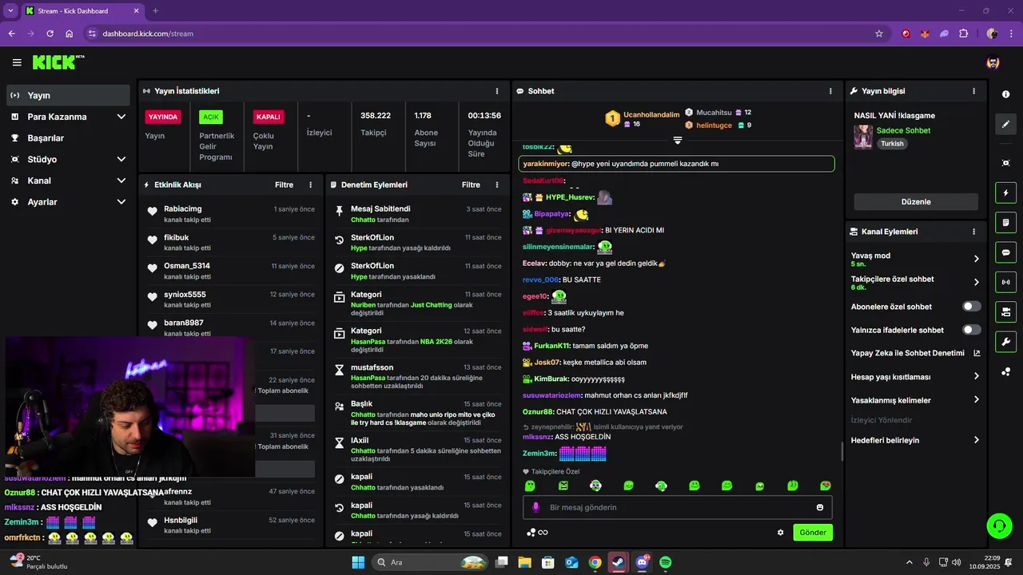Open Yasaklanmış kelimeler chevron
The image size is (1023, 575).
976,400
